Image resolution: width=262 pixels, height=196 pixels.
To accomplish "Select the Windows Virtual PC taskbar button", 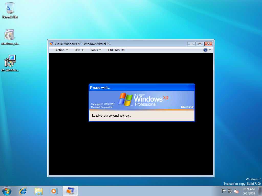I will 70,191.
